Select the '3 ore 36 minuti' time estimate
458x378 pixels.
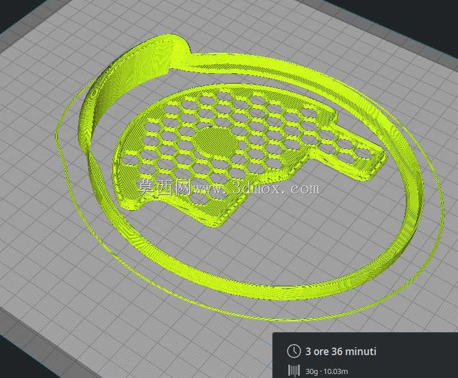(x=341, y=351)
